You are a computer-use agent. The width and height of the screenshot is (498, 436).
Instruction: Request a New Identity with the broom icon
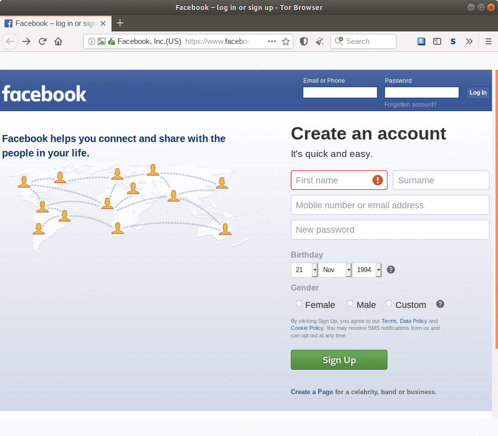pos(319,41)
